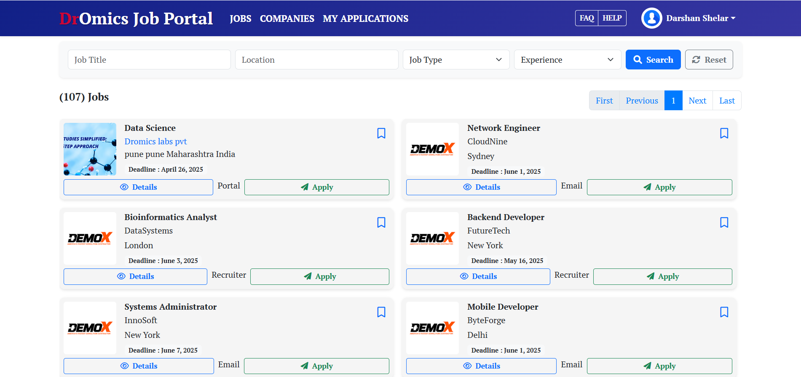Apply to the Mobile Developer job
This screenshot has height=377, width=801.
tap(659, 366)
